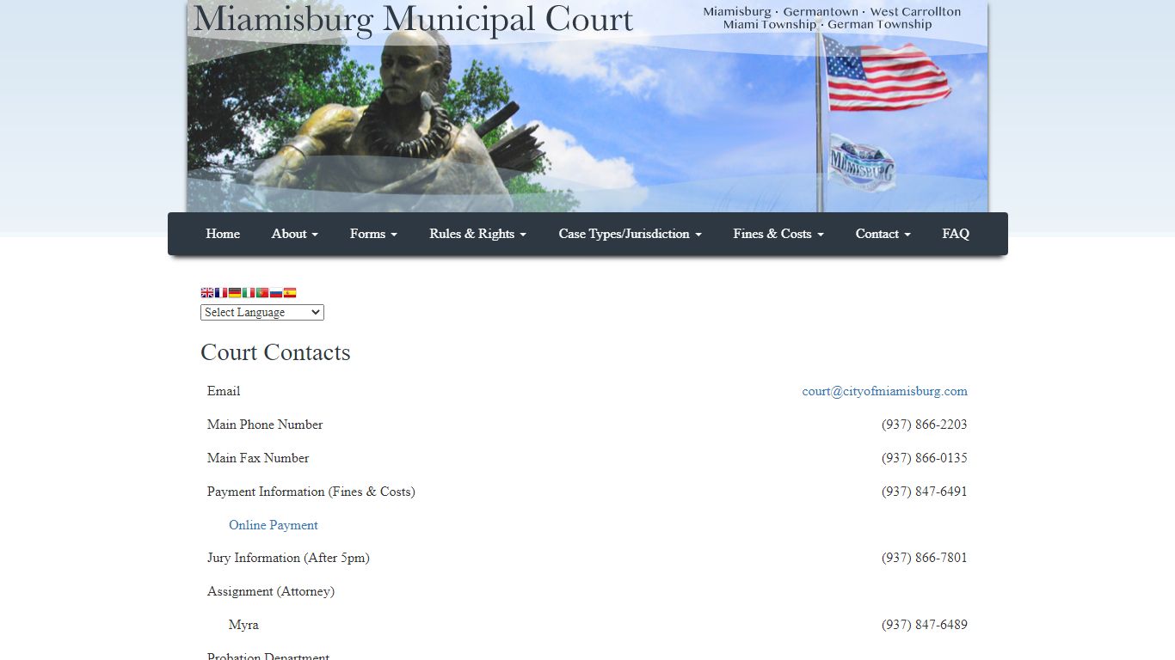Screen dimensions: 1175x660
Task: Expand the Fines & Costs menu
Action: click(x=778, y=234)
